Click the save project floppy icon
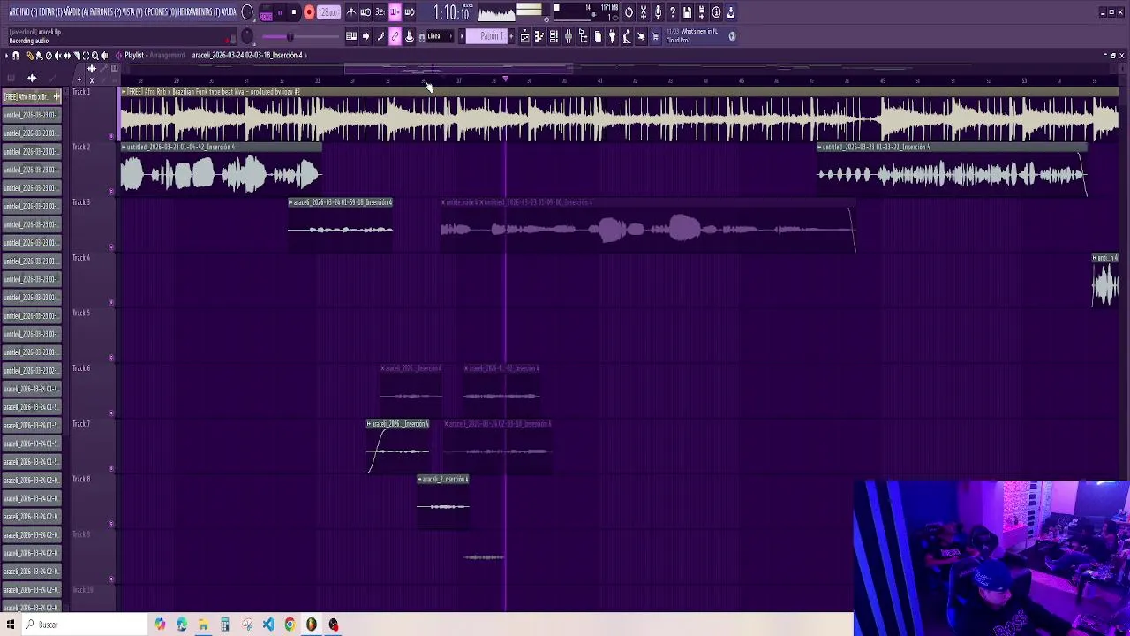The width and height of the screenshot is (1130, 636). [x=687, y=12]
